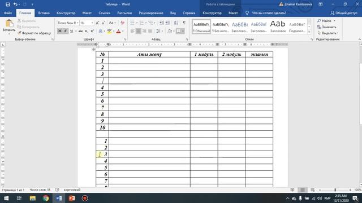Open the Select (Выделить) dropdown
This screenshot has width=362, height=203.
pos(328,33)
